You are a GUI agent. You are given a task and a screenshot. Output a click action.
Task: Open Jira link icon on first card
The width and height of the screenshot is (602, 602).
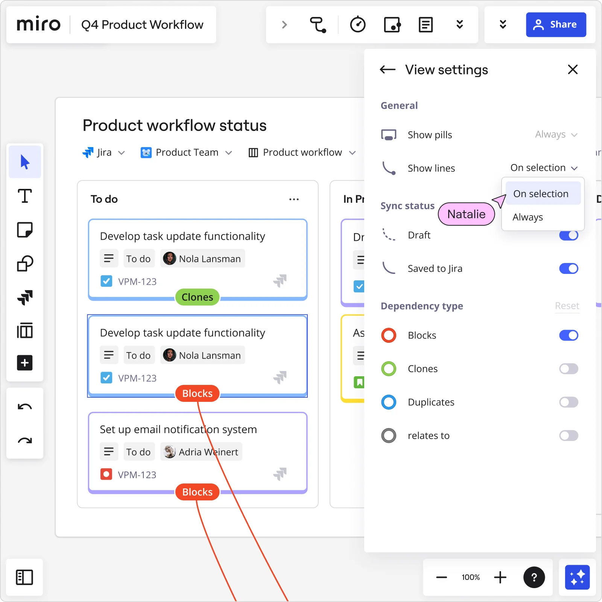280,281
